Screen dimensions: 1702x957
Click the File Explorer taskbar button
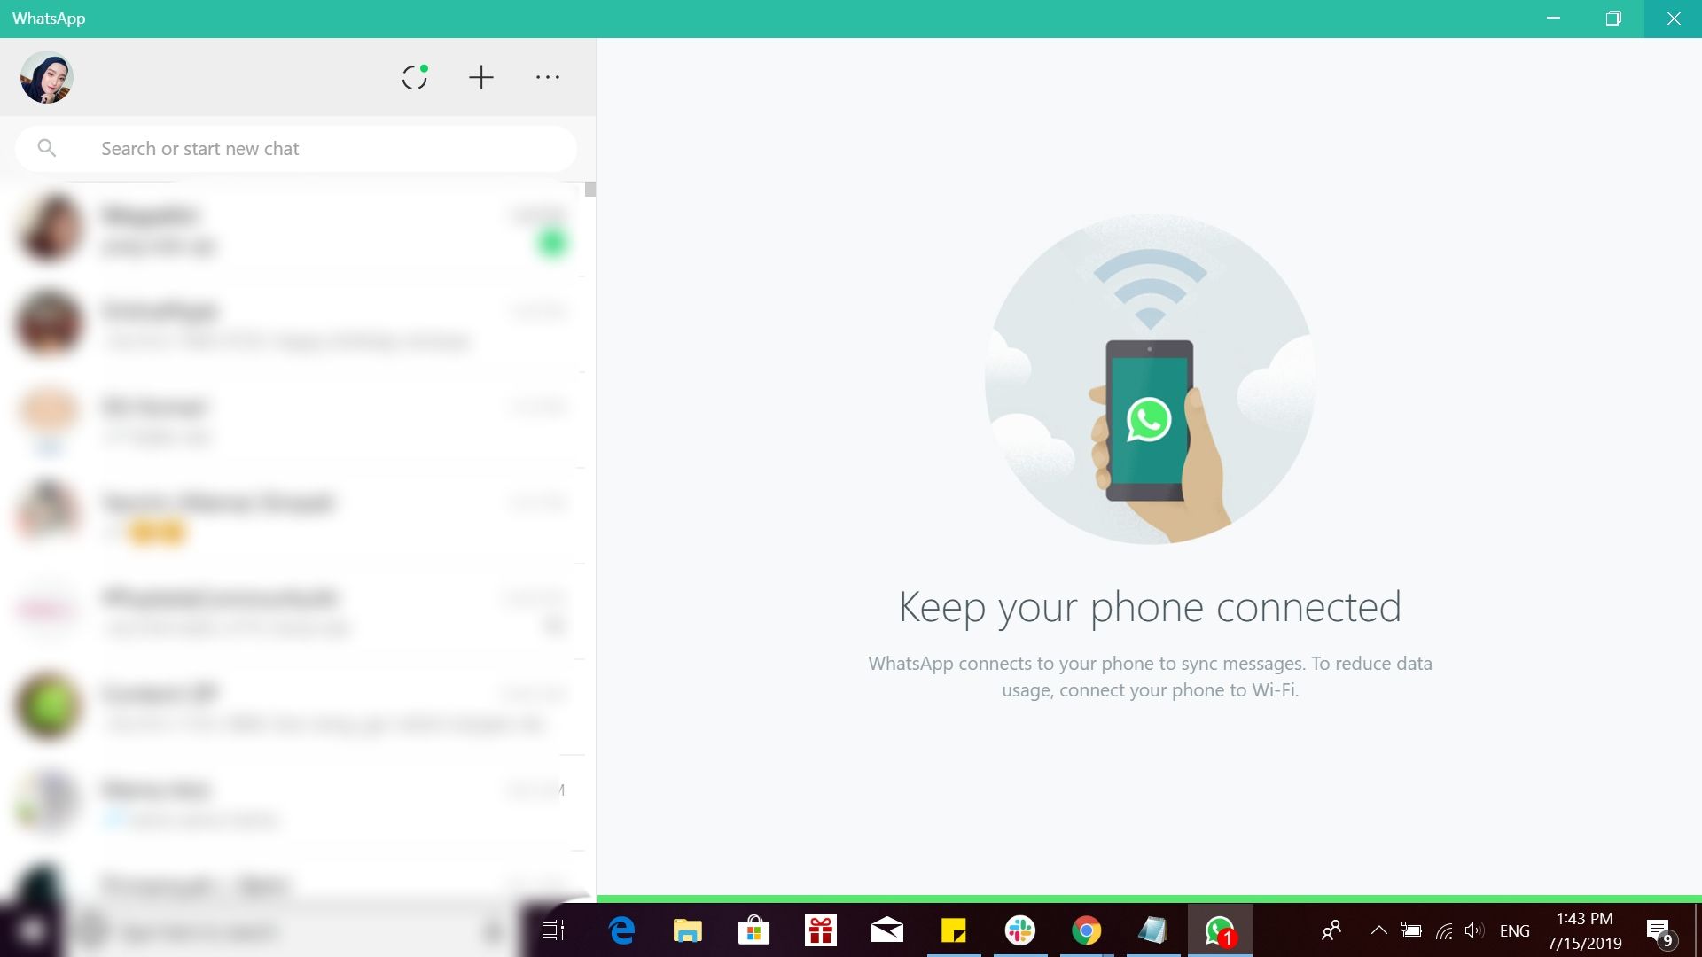[689, 931]
